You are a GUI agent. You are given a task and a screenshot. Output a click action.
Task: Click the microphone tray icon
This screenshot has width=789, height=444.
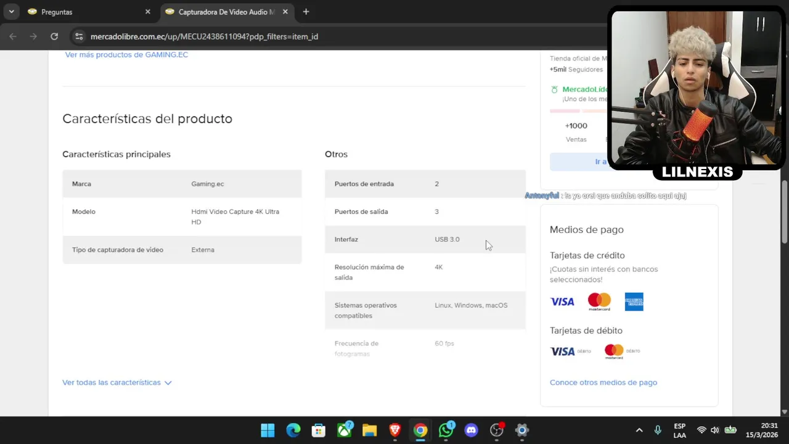(658, 430)
